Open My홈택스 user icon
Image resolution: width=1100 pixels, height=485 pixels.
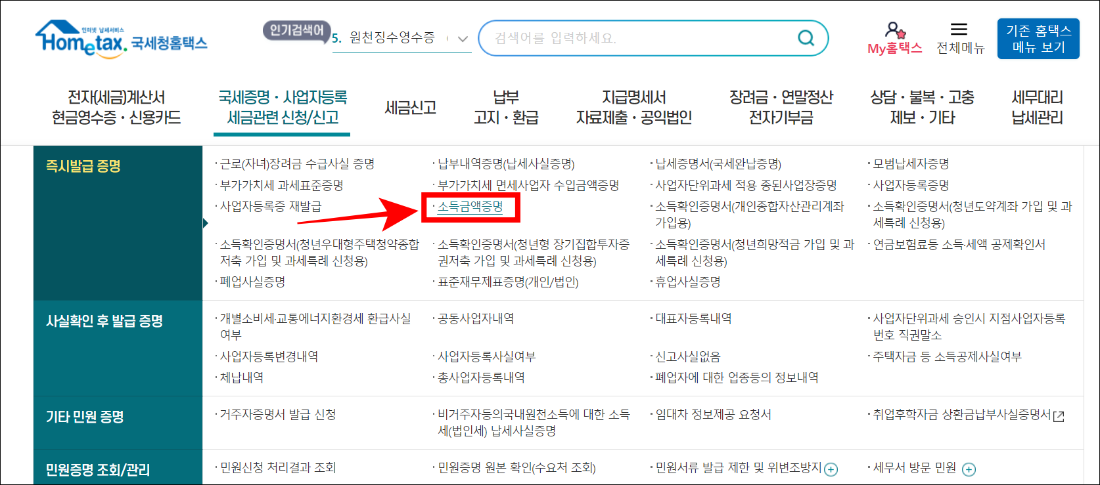pos(895,30)
